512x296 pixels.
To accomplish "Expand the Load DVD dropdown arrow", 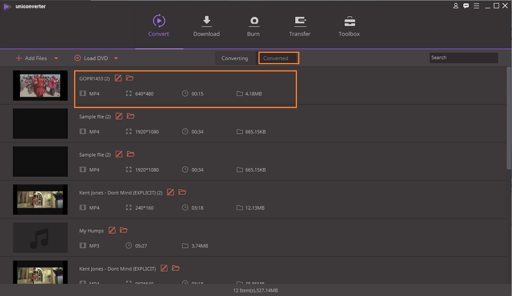I will [116, 58].
